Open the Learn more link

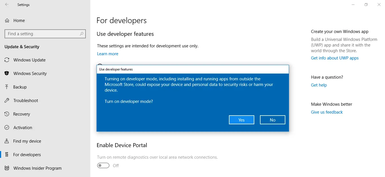point(108,54)
